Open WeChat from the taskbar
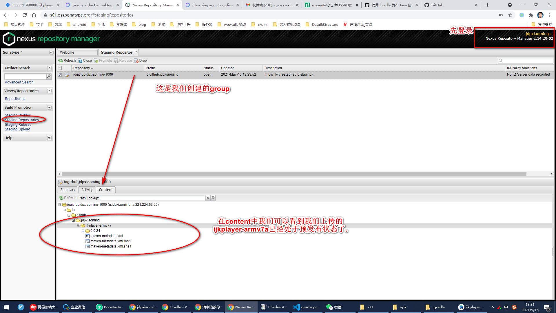 point(334,307)
